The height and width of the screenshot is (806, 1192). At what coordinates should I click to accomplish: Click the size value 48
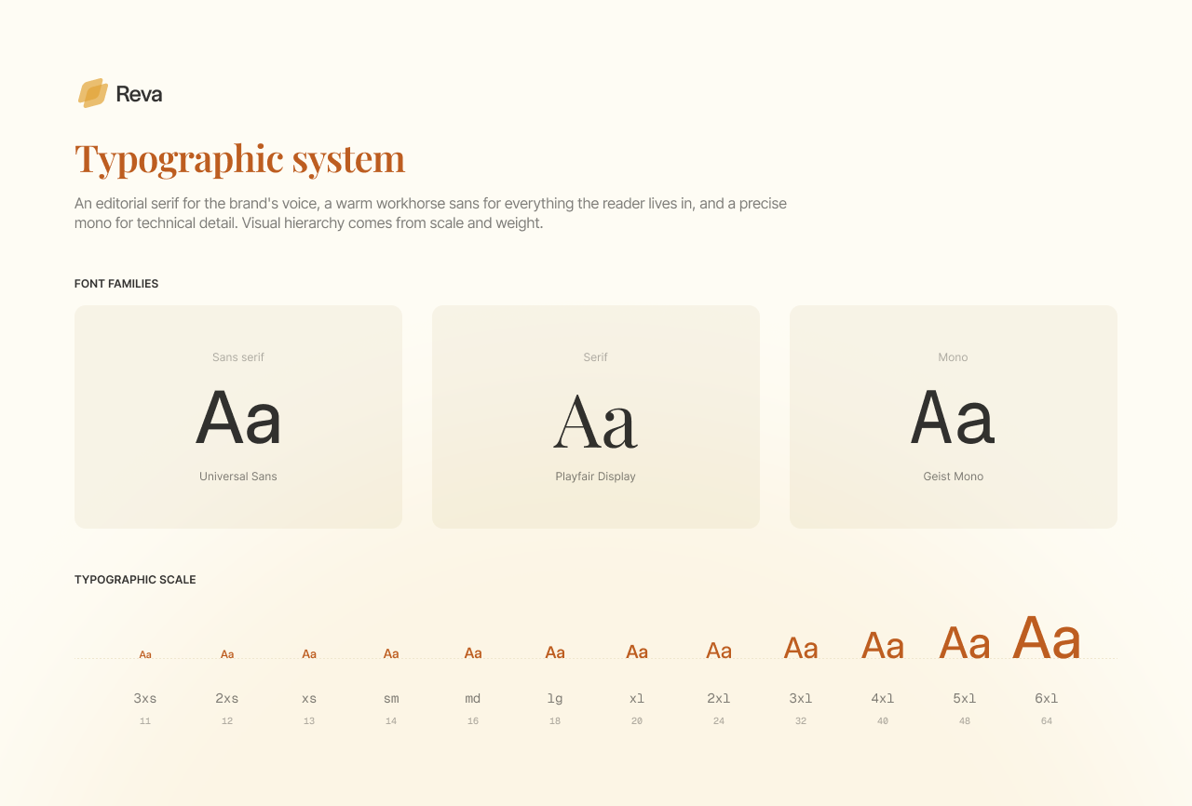click(x=965, y=721)
